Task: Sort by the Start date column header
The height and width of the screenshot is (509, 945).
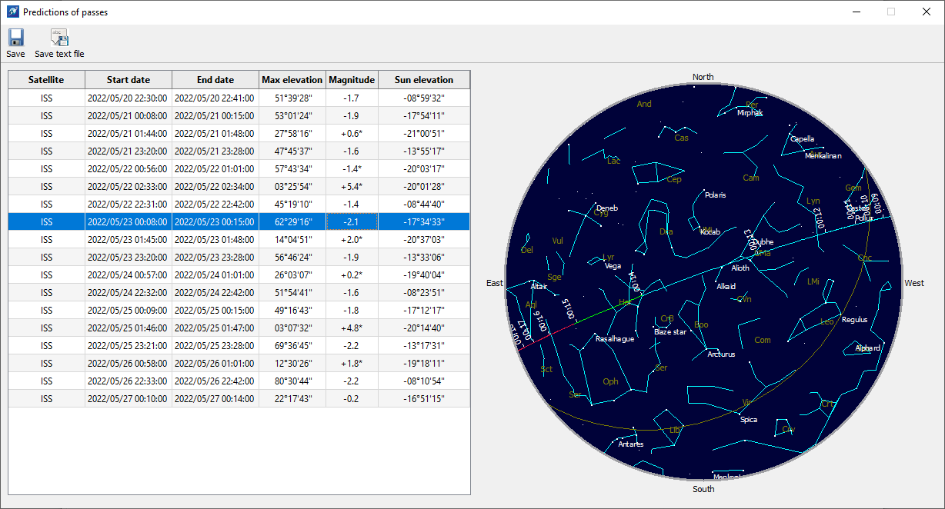Action: point(129,80)
